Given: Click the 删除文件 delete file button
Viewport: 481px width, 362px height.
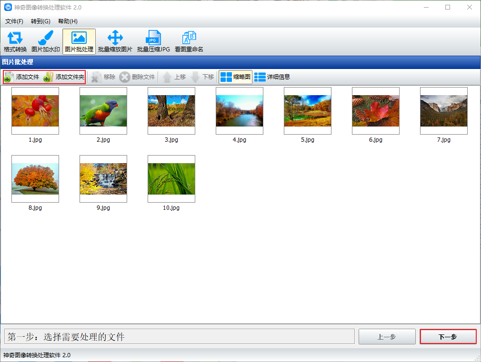Looking at the screenshot, I should click(x=137, y=77).
